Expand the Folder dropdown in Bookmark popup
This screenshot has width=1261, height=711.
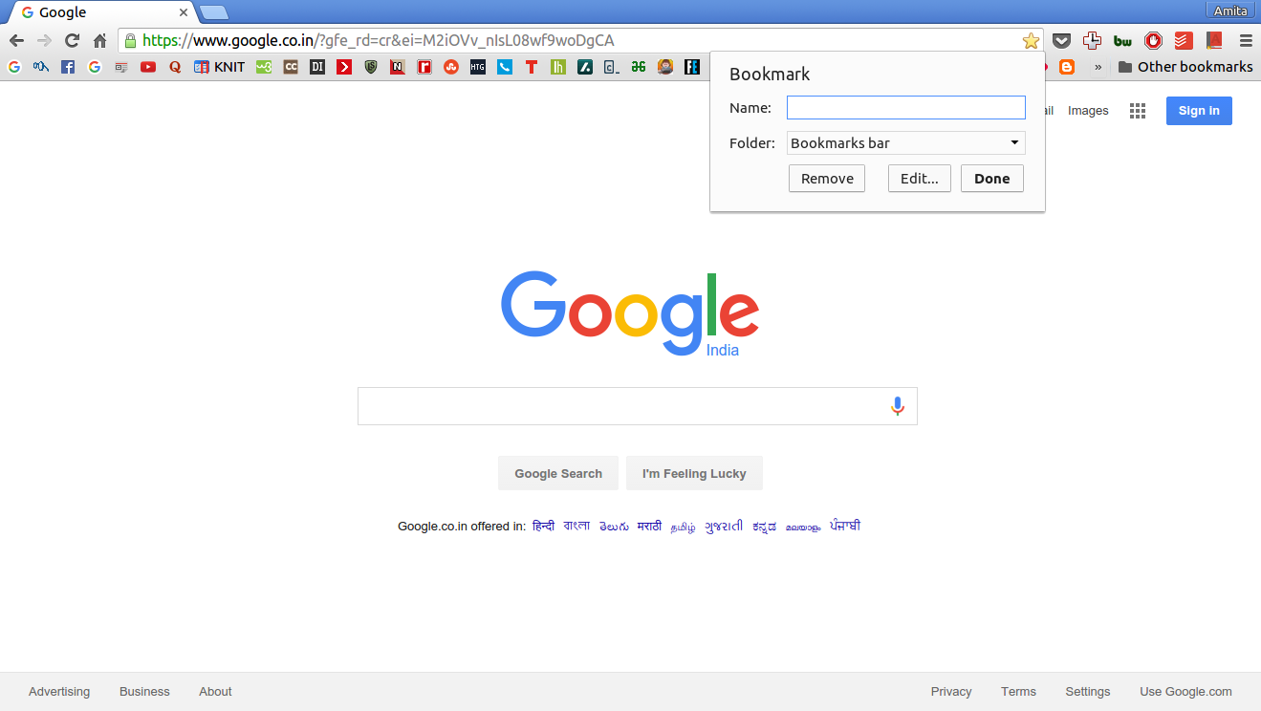[x=905, y=143]
